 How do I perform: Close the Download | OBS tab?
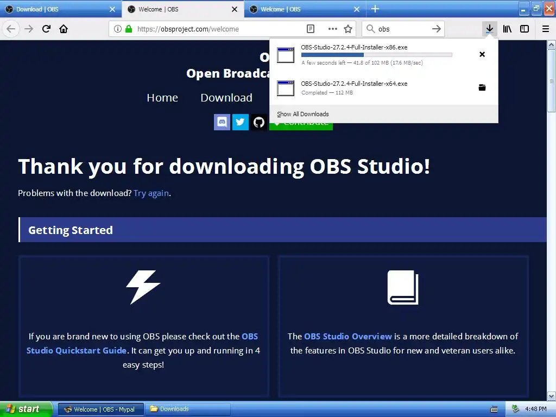pyautogui.click(x=112, y=9)
